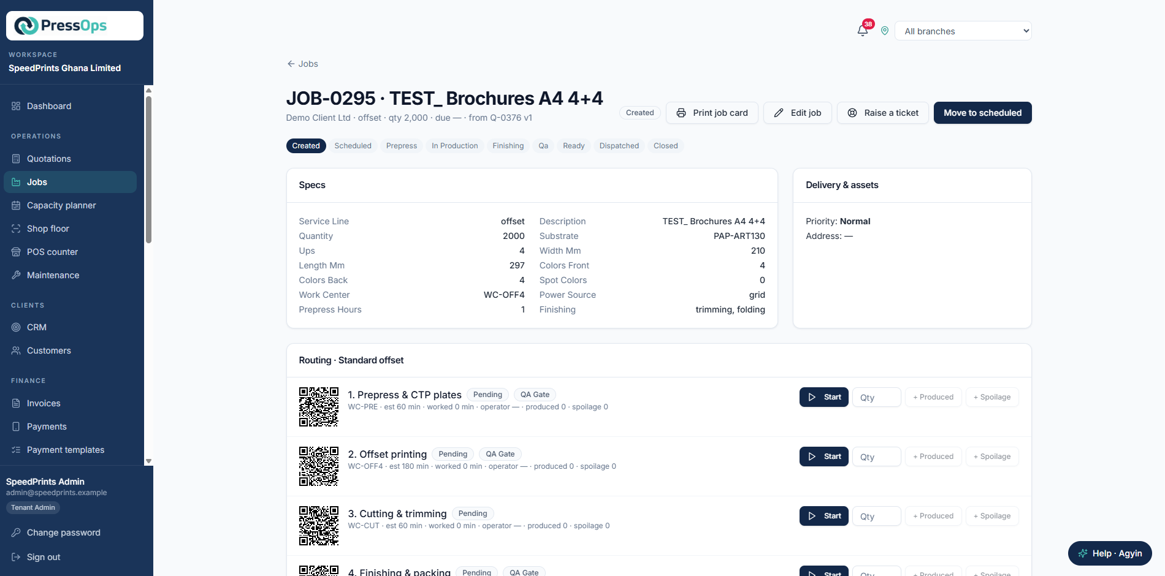This screenshot has width=1165, height=576.
Task: Open Invoices page
Action: coord(70,403)
